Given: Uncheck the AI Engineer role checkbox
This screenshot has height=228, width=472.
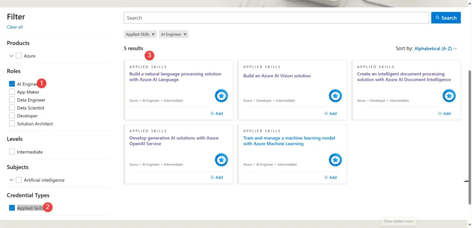Looking at the screenshot, I should (12, 84).
